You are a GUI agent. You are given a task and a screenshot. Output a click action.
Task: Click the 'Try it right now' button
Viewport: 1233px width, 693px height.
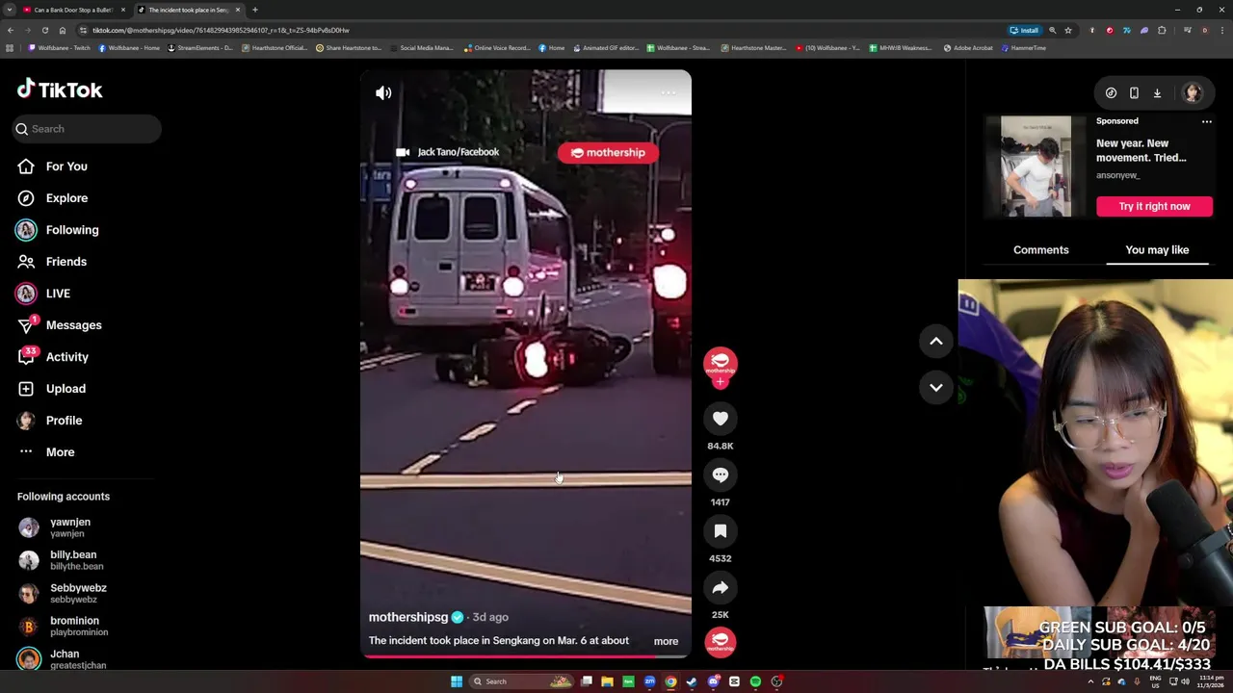(x=1154, y=206)
